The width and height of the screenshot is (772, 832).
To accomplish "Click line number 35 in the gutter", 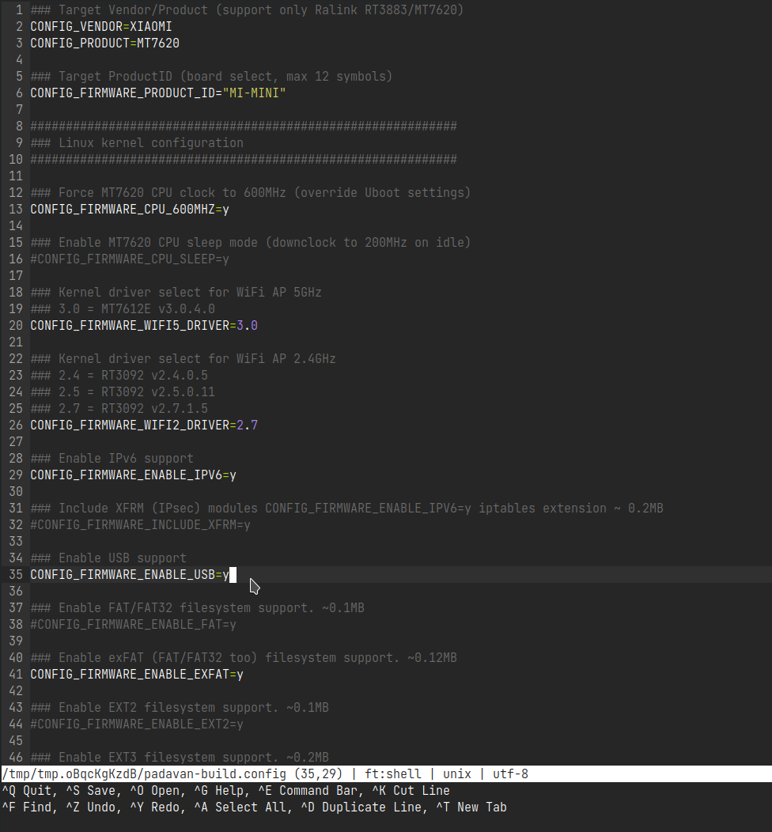I will 16,575.
